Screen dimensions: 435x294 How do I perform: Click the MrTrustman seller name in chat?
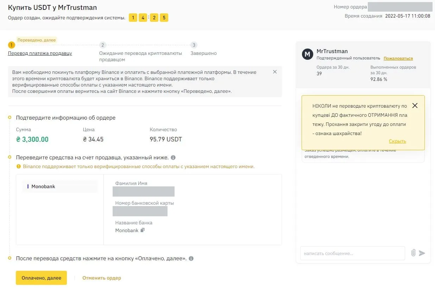pyautogui.click(x=332, y=51)
